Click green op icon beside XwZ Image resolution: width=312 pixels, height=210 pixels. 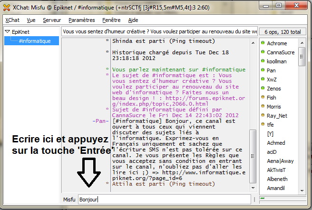click(263, 79)
